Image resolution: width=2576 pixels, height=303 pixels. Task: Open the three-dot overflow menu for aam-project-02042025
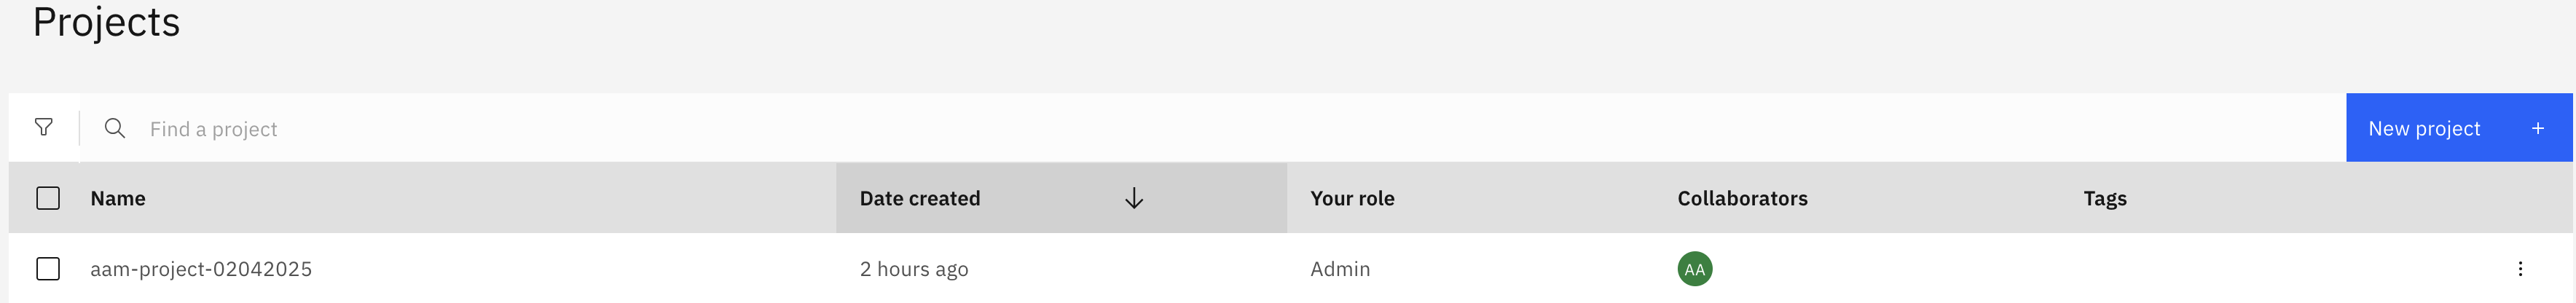click(2520, 269)
